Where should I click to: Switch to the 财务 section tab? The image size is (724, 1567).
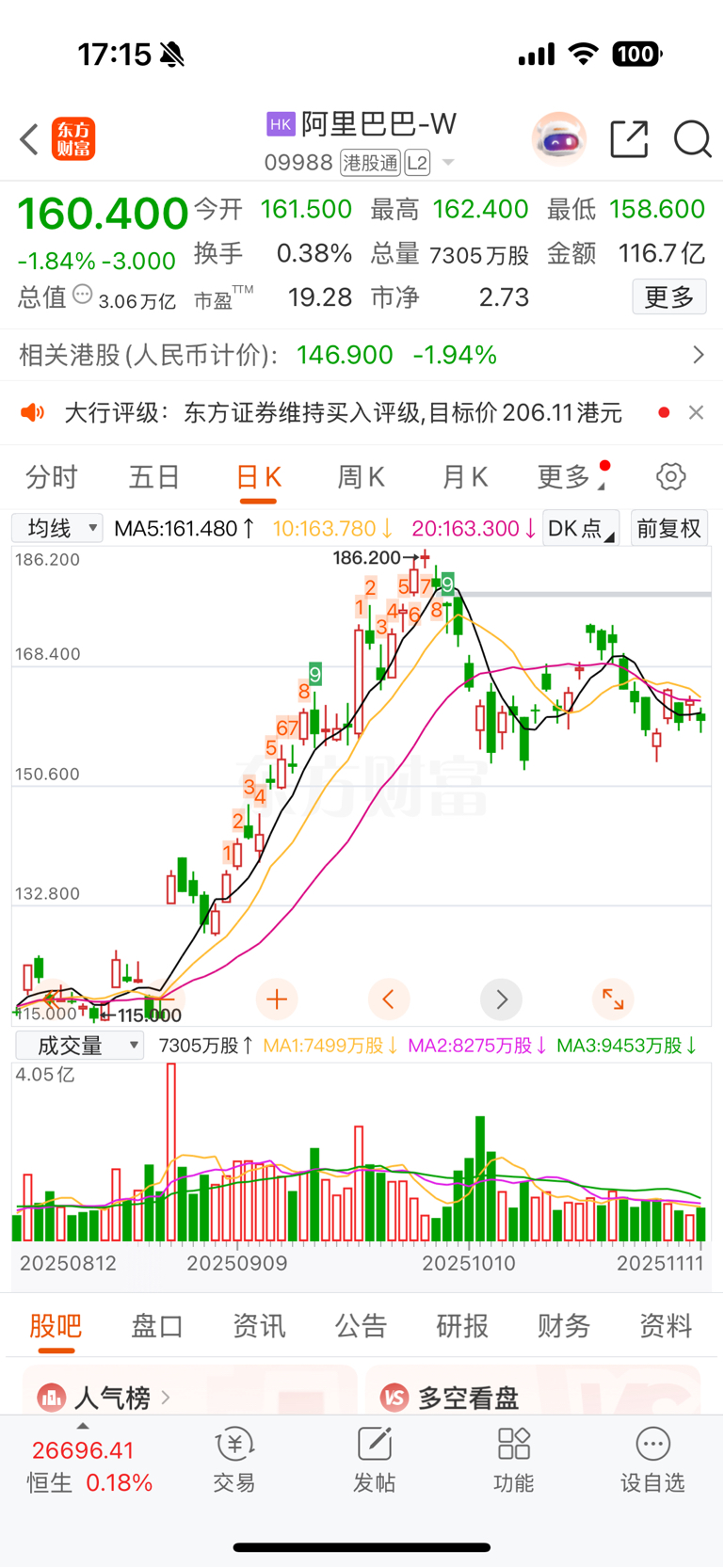pyautogui.click(x=564, y=1325)
